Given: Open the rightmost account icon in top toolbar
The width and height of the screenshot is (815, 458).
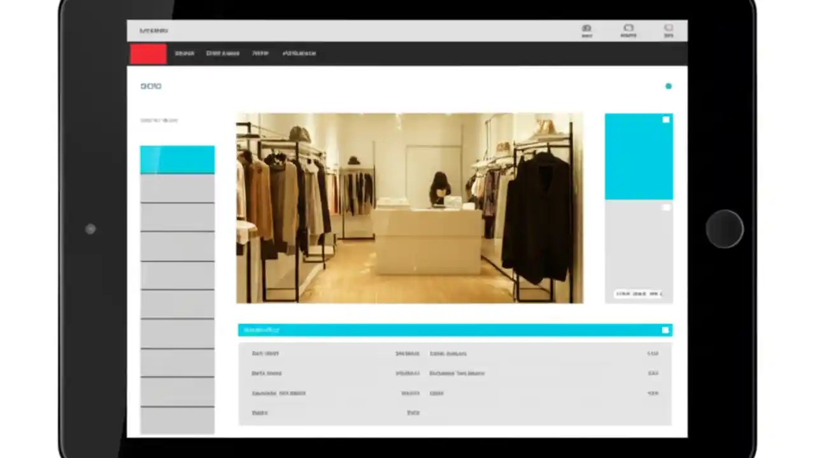Looking at the screenshot, I should tap(669, 29).
